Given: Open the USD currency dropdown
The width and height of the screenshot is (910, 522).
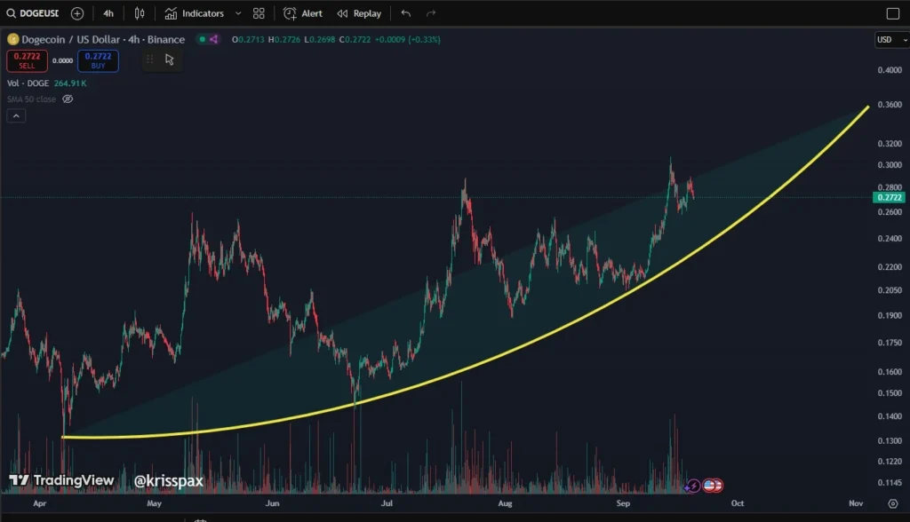Looking at the screenshot, I should pyautogui.click(x=891, y=39).
